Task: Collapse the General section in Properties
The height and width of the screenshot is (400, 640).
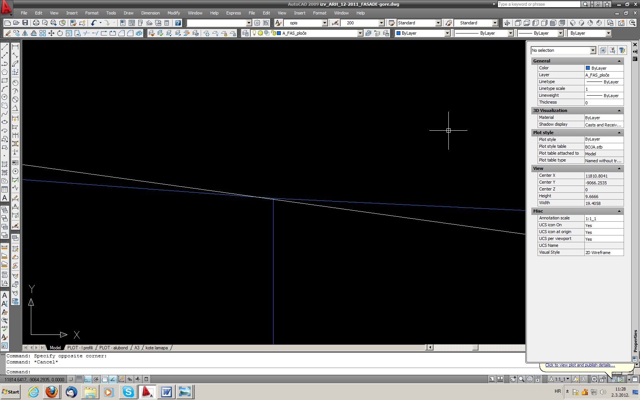Action: tap(619, 61)
